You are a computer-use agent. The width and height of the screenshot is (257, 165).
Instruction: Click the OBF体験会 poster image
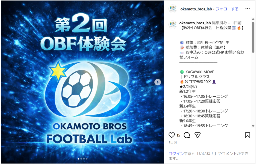tap(82, 82)
